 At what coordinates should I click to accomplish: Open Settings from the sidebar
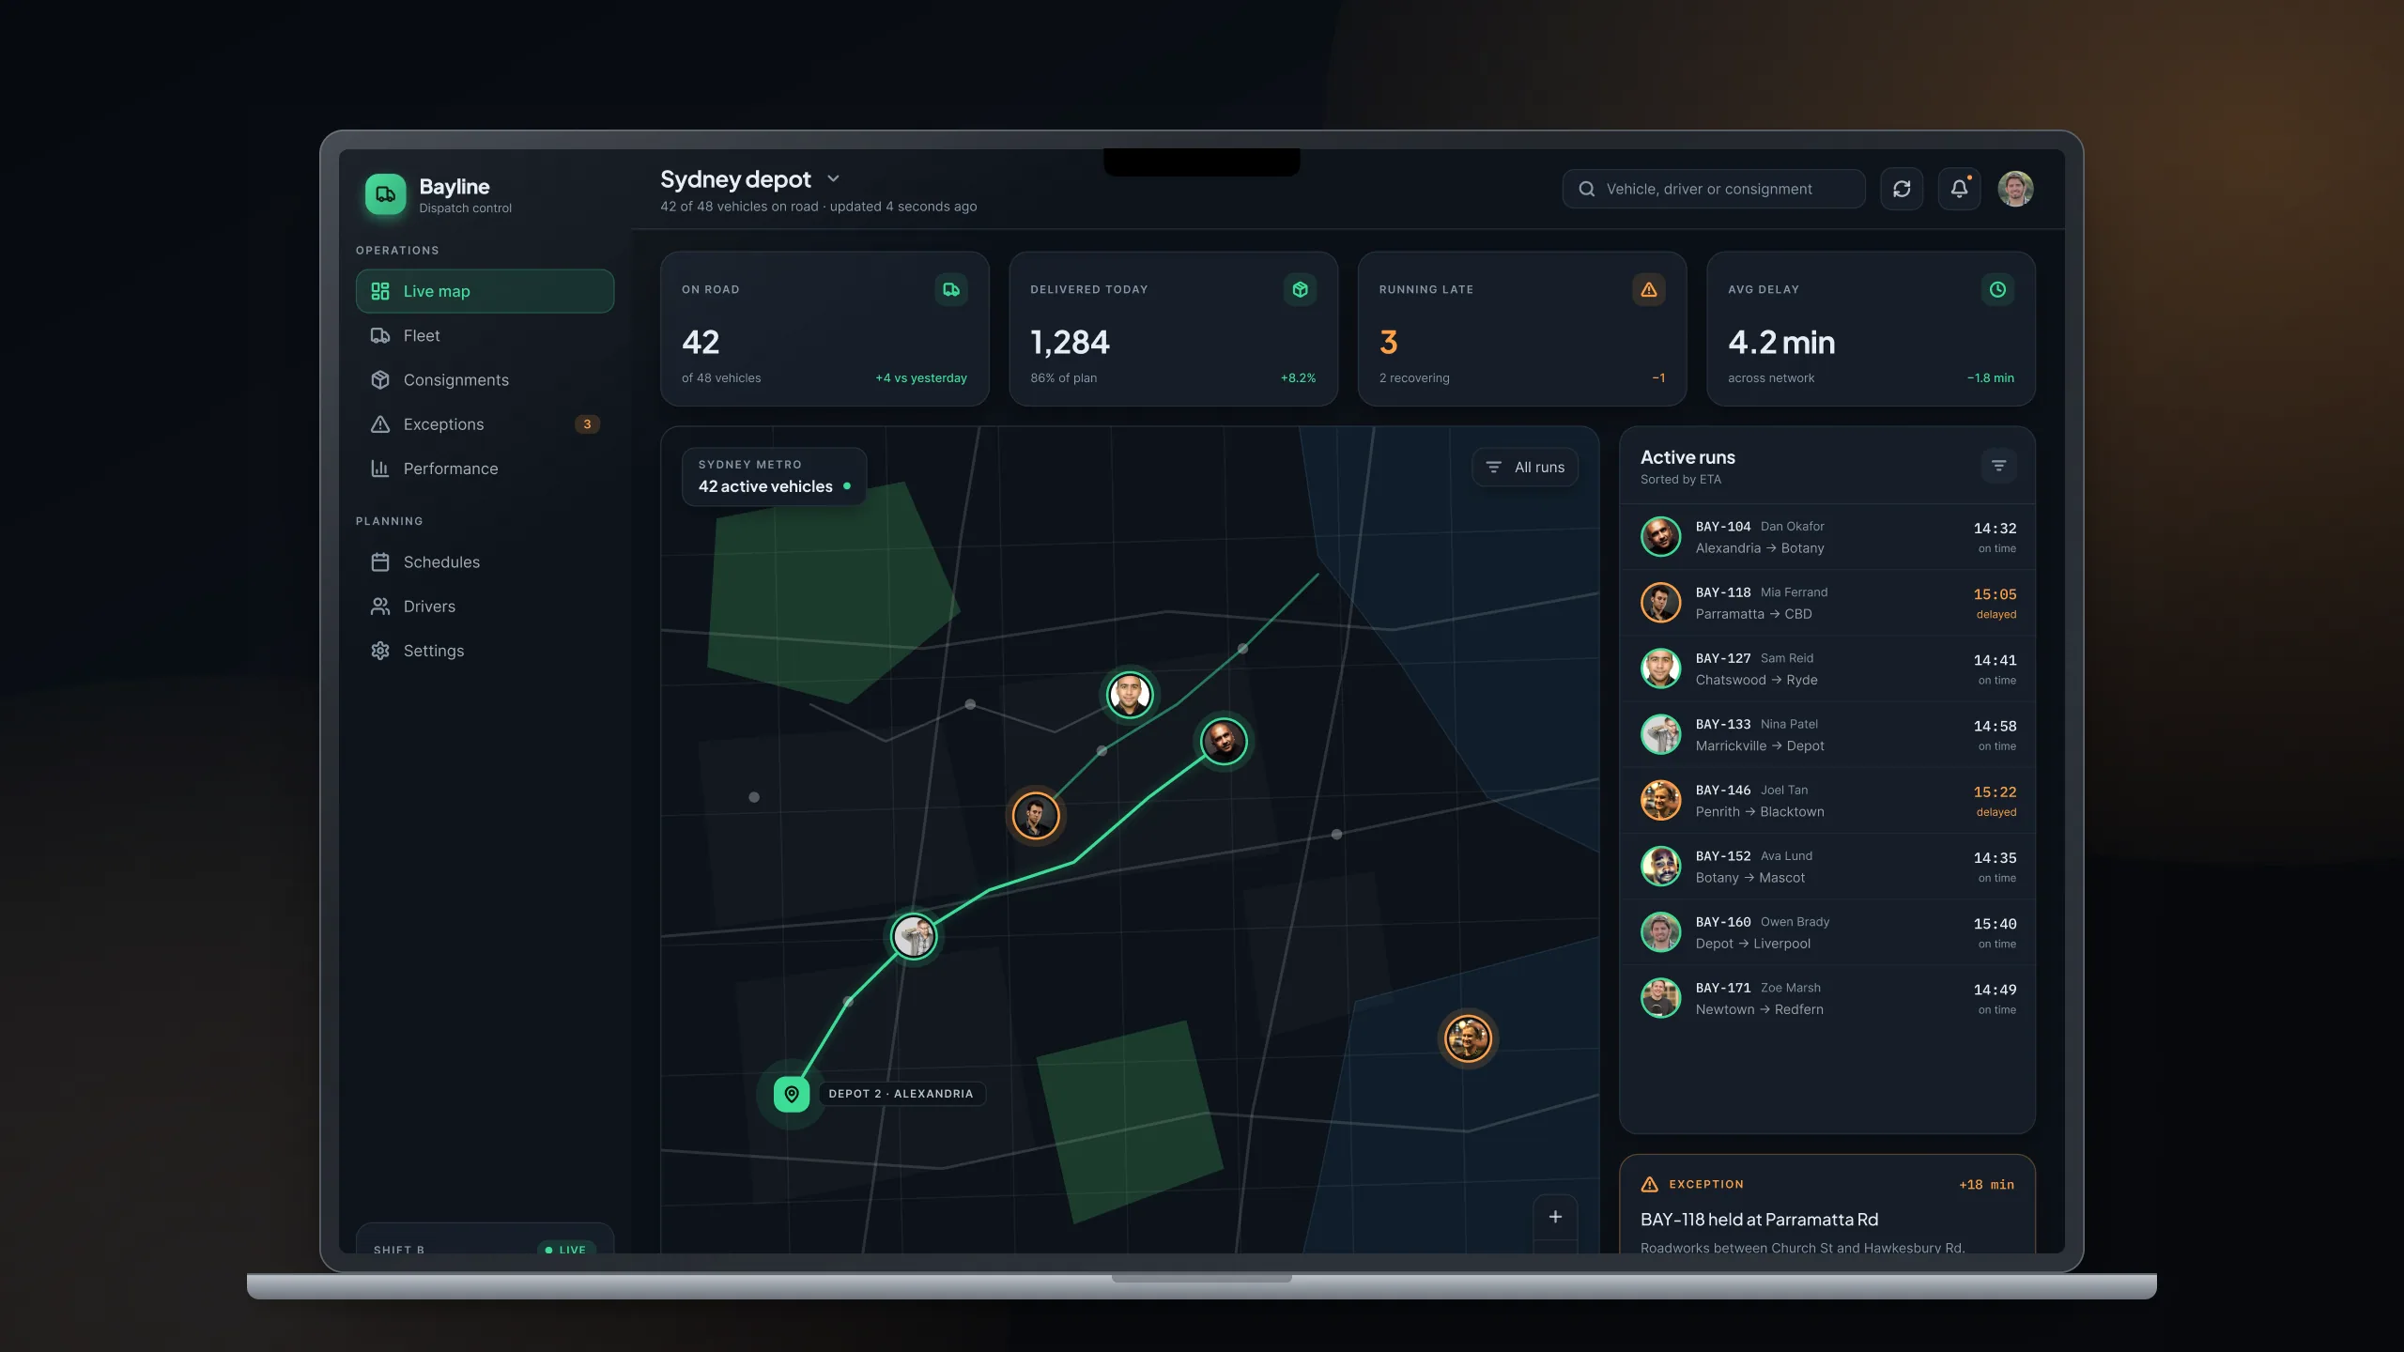coord(485,651)
